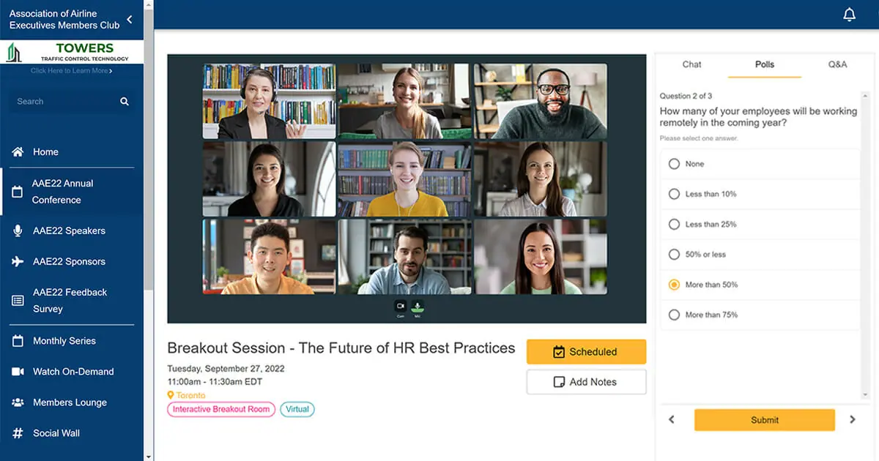This screenshot has height=461, width=879.
Task: Select the "None" poll answer
Action: 674,164
